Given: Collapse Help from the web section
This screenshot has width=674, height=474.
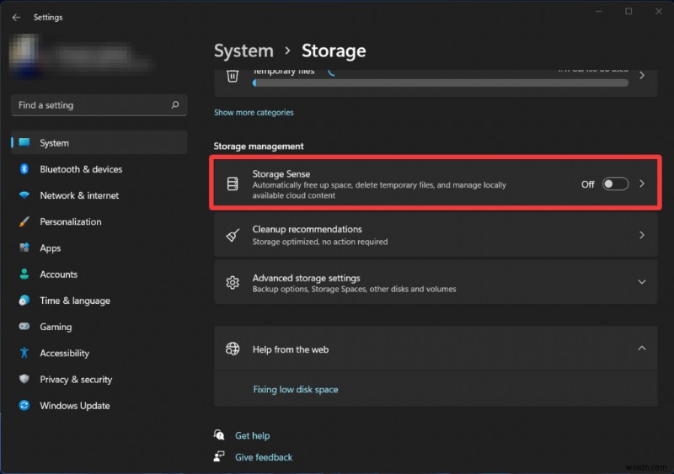Looking at the screenshot, I should click(x=642, y=348).
